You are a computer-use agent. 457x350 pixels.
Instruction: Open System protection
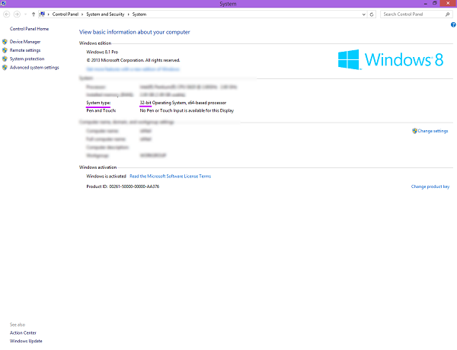[x=27, y=59]
